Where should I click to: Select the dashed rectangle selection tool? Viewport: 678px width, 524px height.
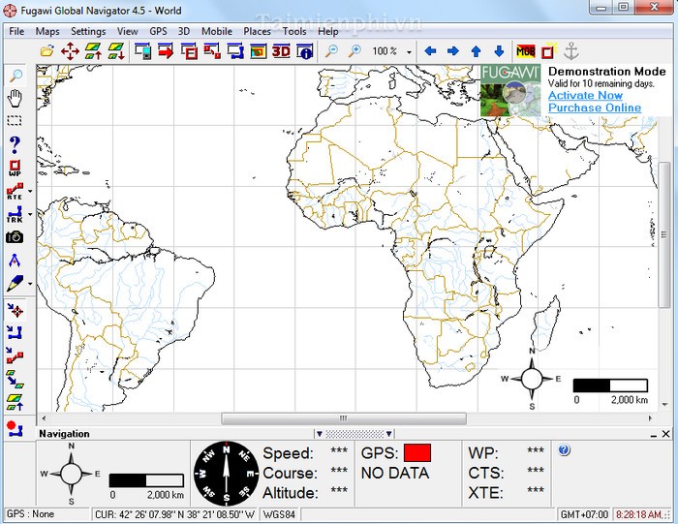(x=15, y=121)
